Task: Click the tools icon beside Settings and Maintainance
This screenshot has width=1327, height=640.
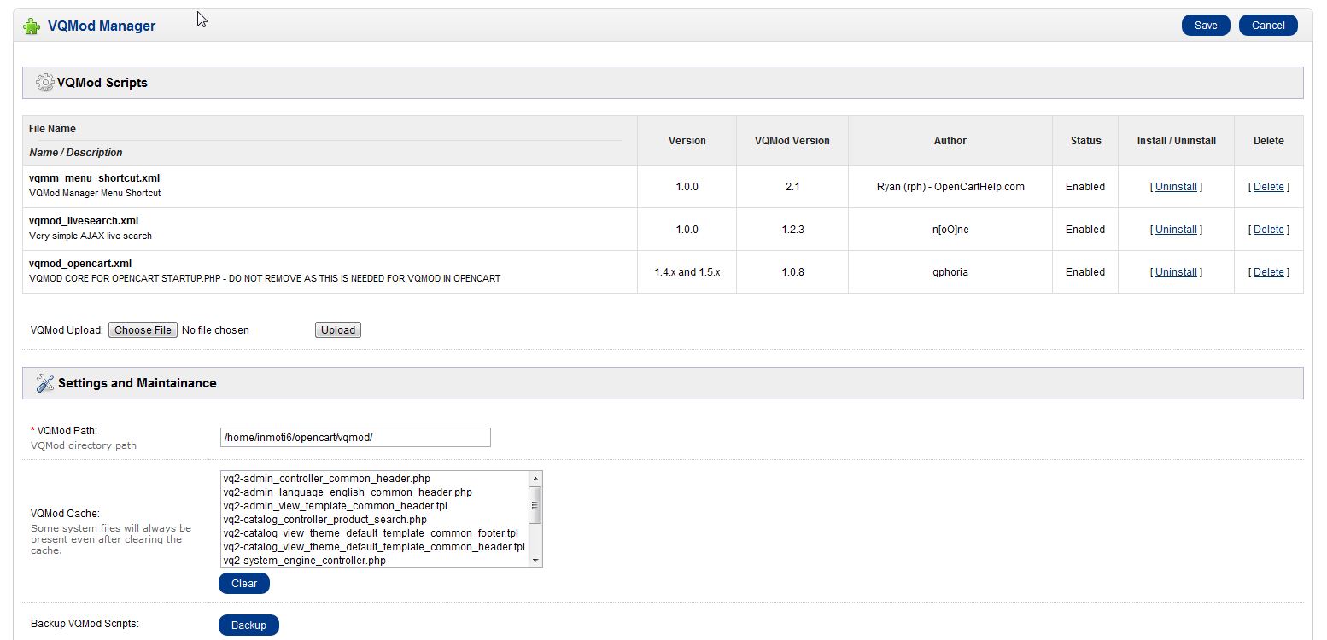Action: 44,383
